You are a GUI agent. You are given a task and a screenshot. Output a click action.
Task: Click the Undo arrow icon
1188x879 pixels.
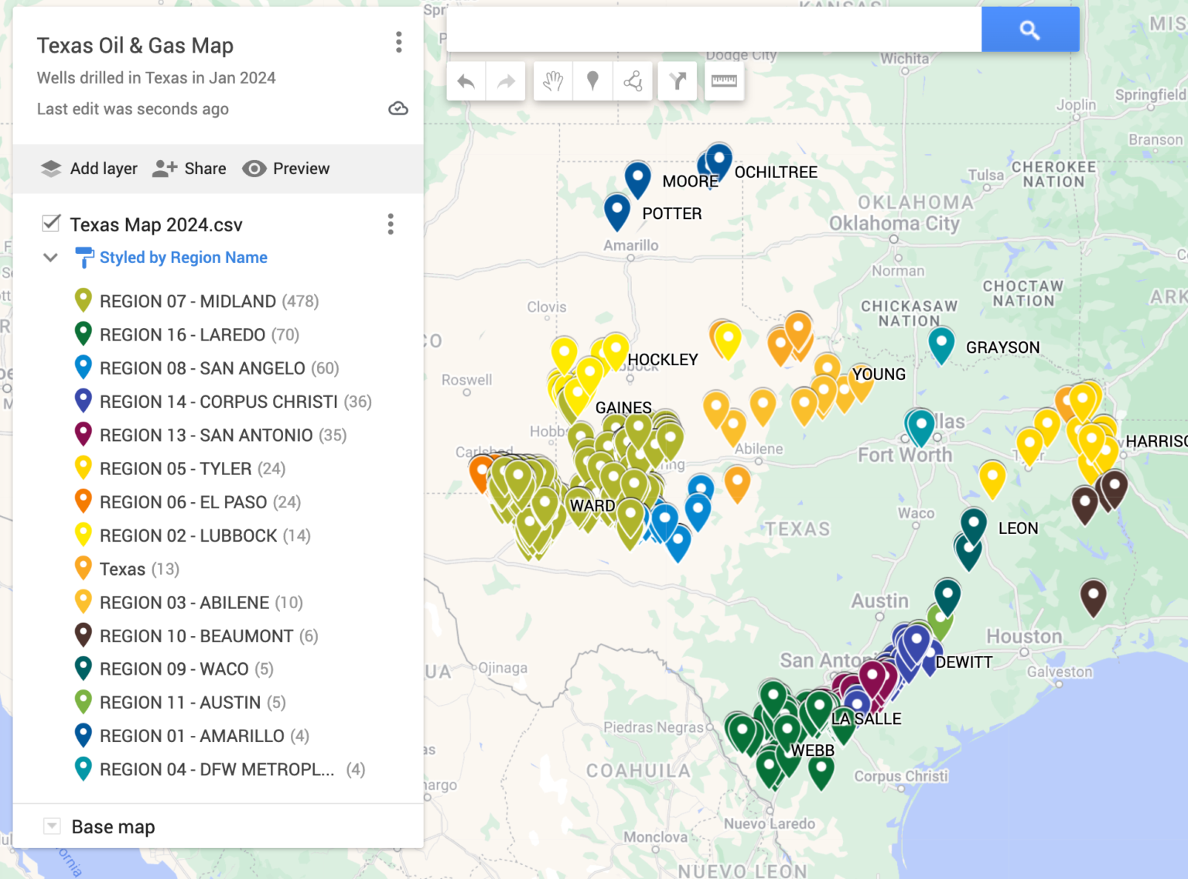coord(466,80)
